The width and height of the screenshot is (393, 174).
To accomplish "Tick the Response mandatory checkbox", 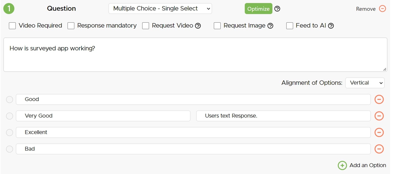I will pos(71,26).
